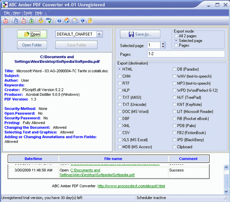Click the yellow stamp toolbar icon
Viewport: 230px width, 202px height.
click(x=41, y=21)
